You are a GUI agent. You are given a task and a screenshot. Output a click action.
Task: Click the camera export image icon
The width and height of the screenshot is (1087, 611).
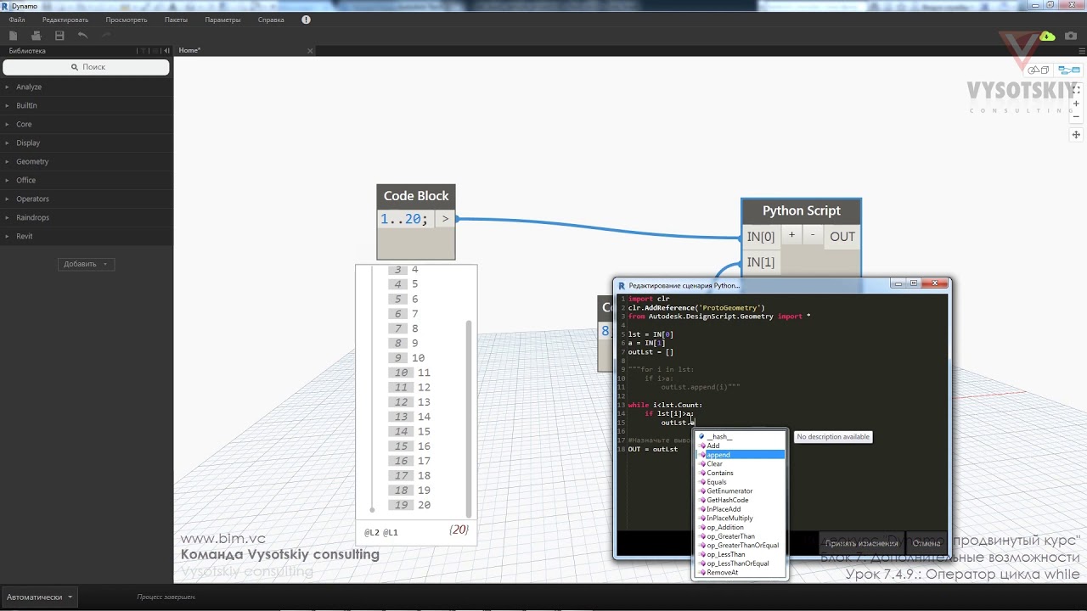pos(1071,36)
